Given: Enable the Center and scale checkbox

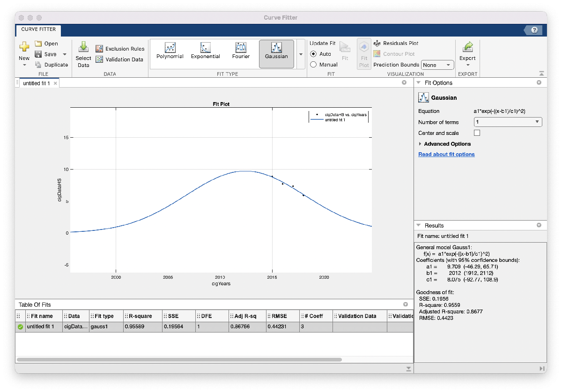Looking at the screenshot, I should pyautogui.click(x=477, y=133).
